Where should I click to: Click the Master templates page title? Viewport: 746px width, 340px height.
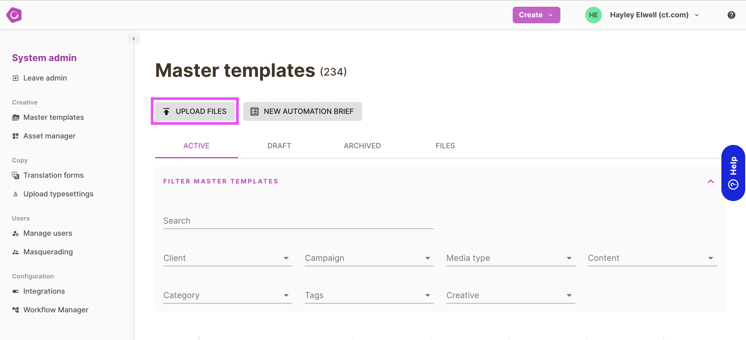(x=235, y=70)
